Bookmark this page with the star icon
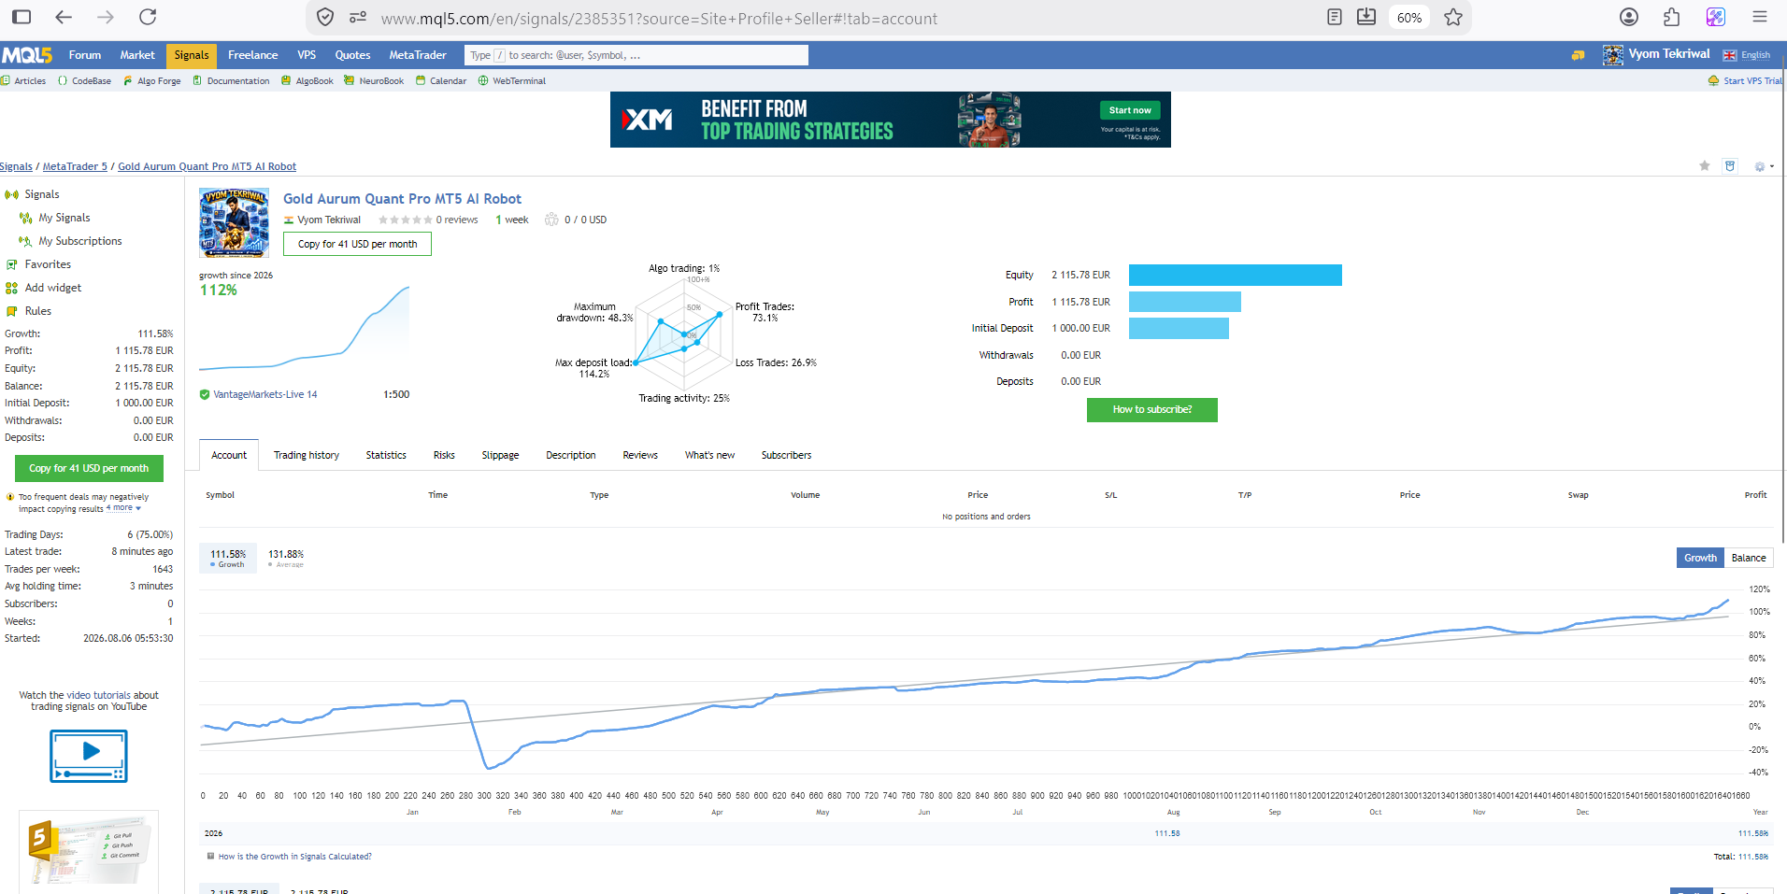This screenshot has height=894, width=1787. [1453, 17]
